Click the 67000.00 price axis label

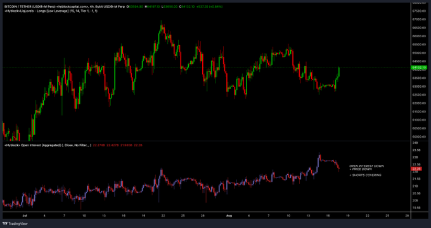coord(418,20)
